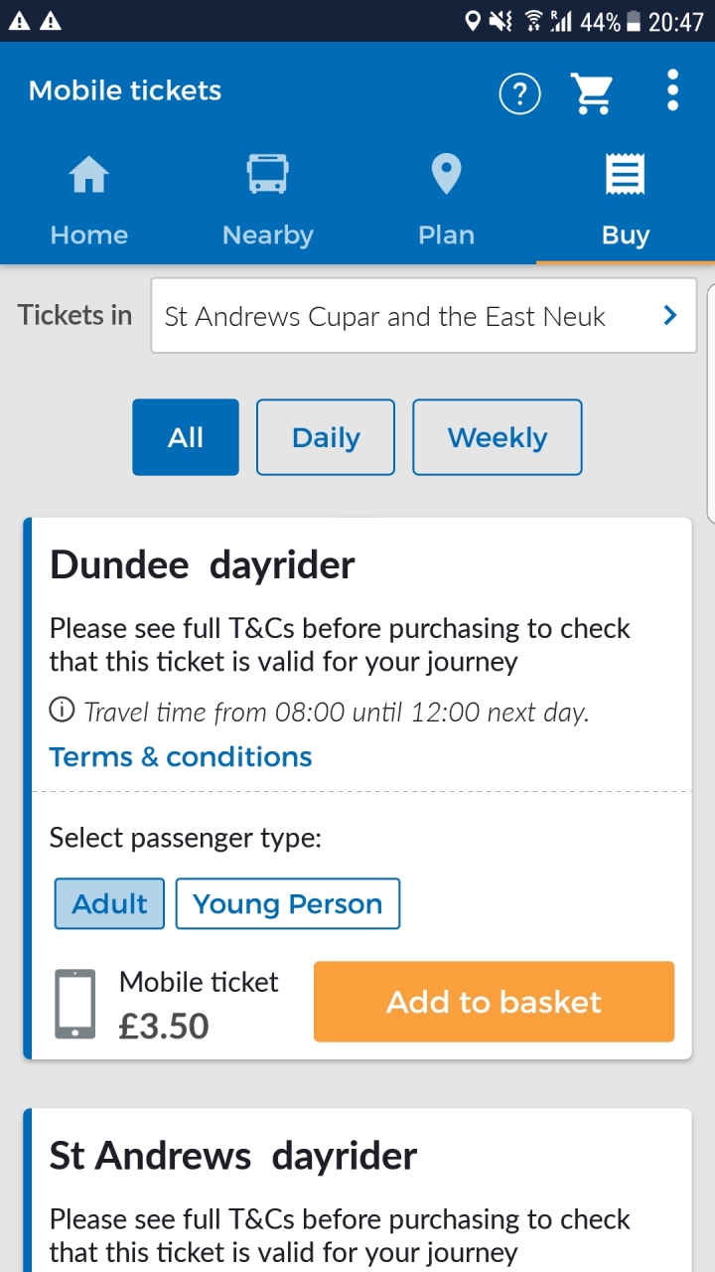Select the Young Person passenger type
715x1272 pixels.
[x=287, y=903]
